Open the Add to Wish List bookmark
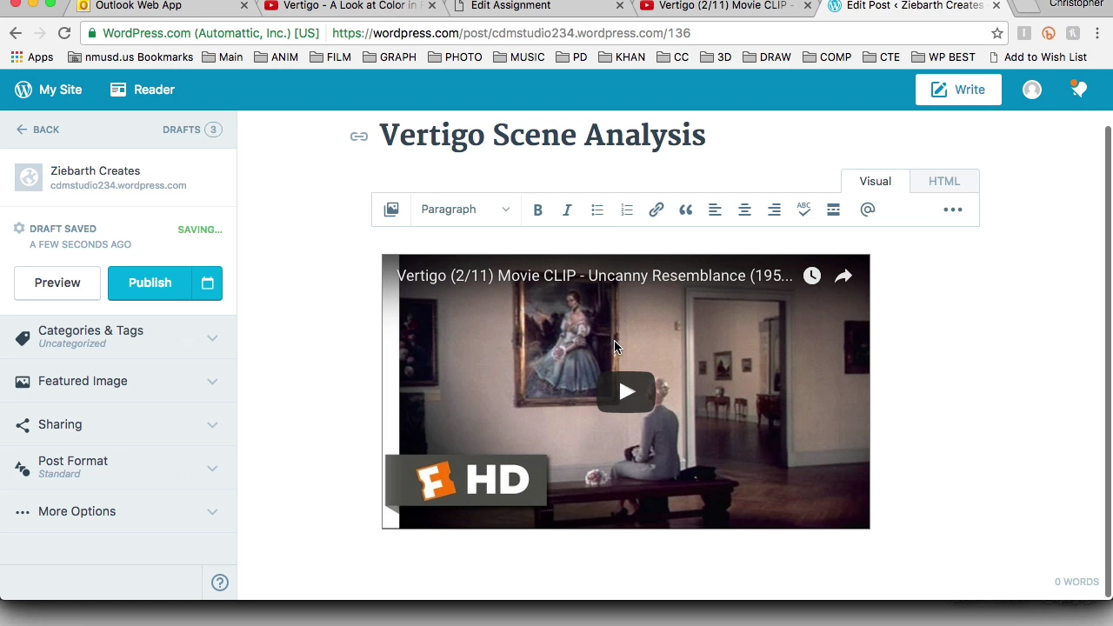 (1037, 57)
